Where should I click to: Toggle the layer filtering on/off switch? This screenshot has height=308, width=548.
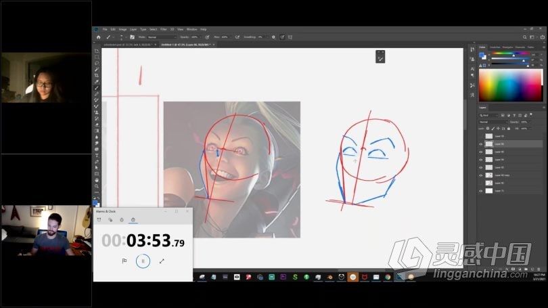click(x=531, y=114)
